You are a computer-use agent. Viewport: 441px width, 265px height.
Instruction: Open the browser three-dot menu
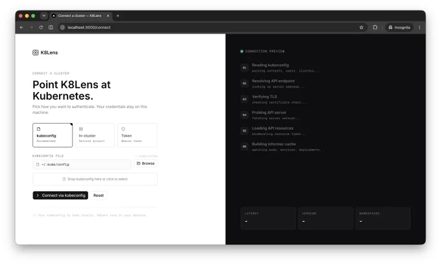(420, 27)
